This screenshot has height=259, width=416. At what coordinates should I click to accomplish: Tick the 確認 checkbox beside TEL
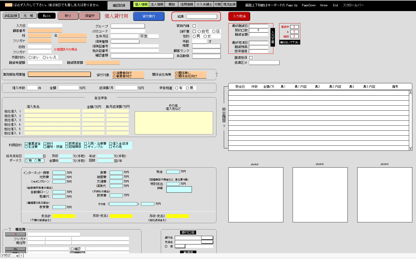(72, 249)
